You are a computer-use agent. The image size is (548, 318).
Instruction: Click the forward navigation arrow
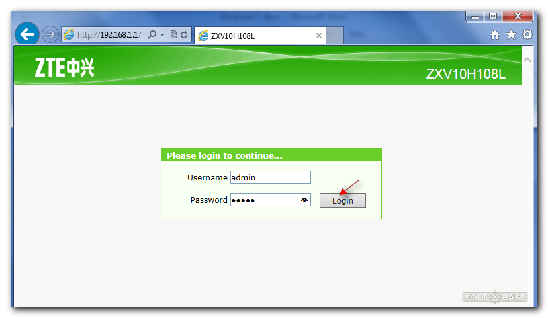(50, 34)
